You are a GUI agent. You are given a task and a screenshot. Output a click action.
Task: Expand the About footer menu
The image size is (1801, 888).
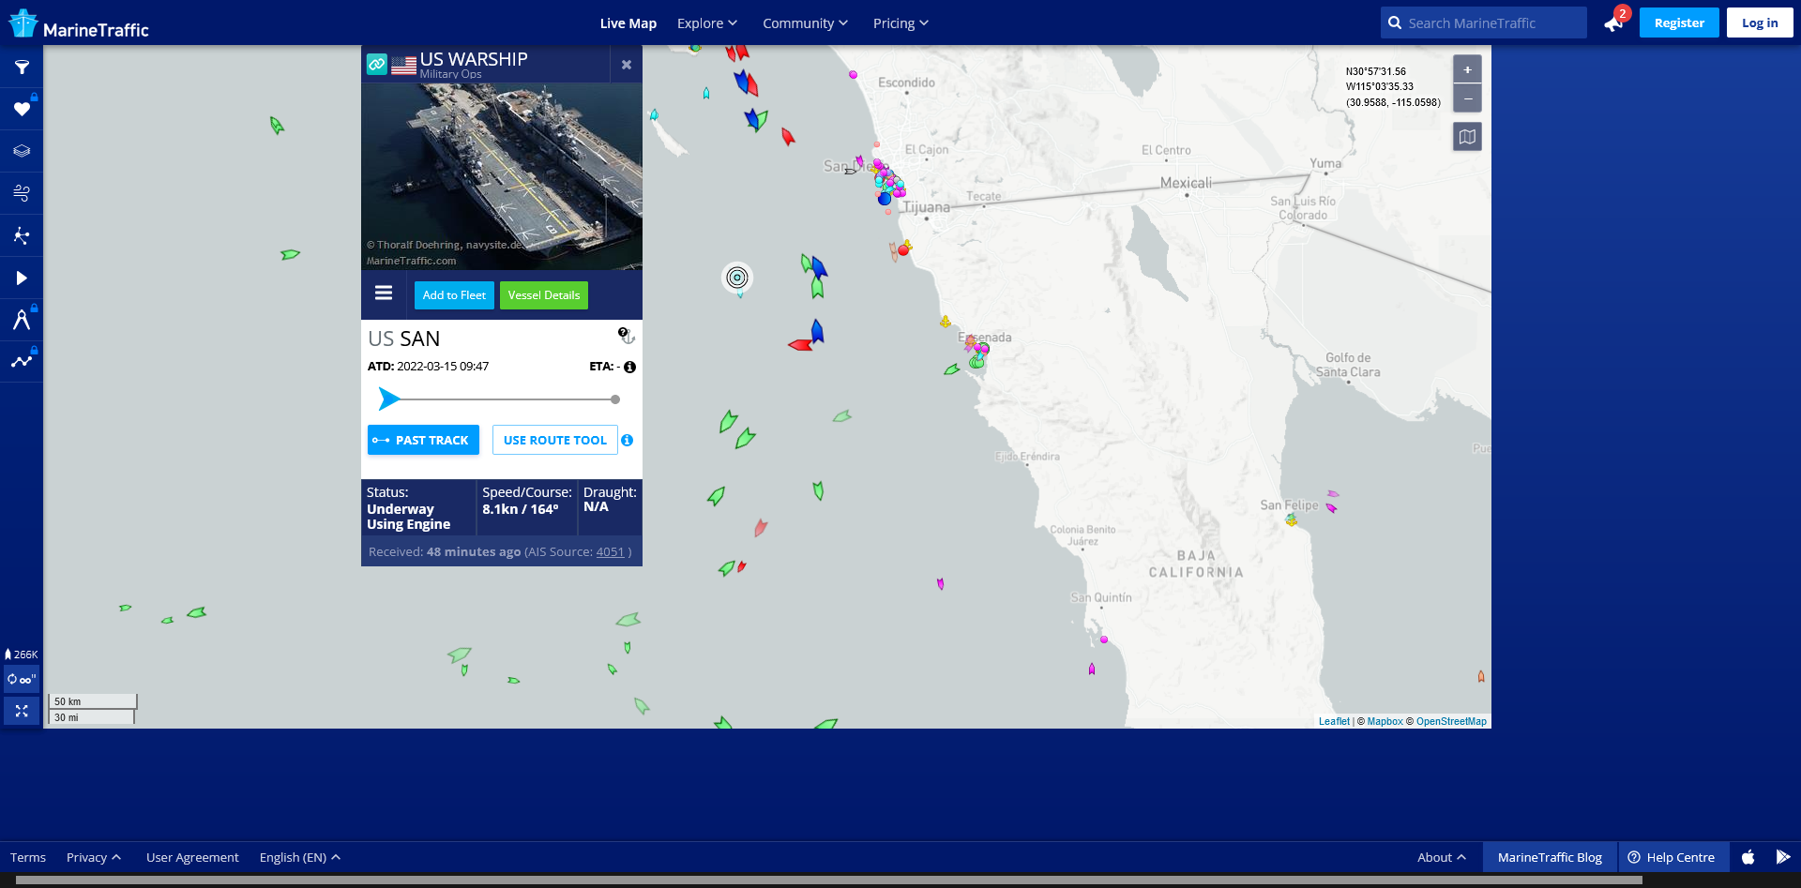(1442, 858)
